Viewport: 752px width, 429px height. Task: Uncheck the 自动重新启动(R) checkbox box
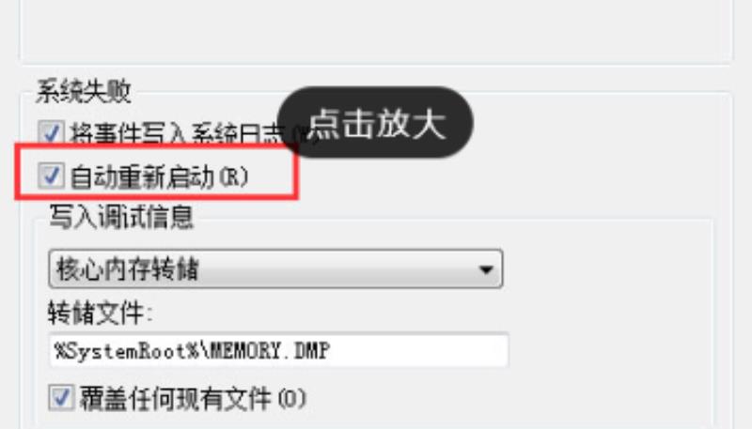pyautogui.click(x=52, y=176)
